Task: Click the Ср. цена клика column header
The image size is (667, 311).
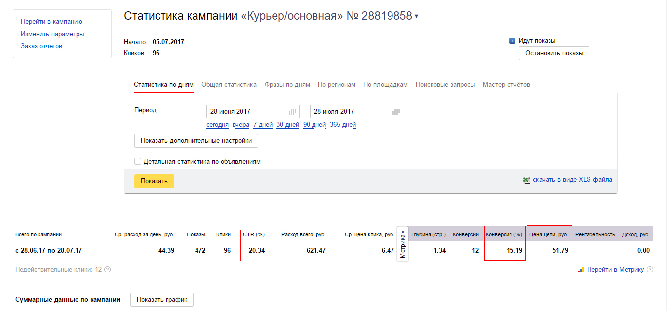Action: [369, 235]
